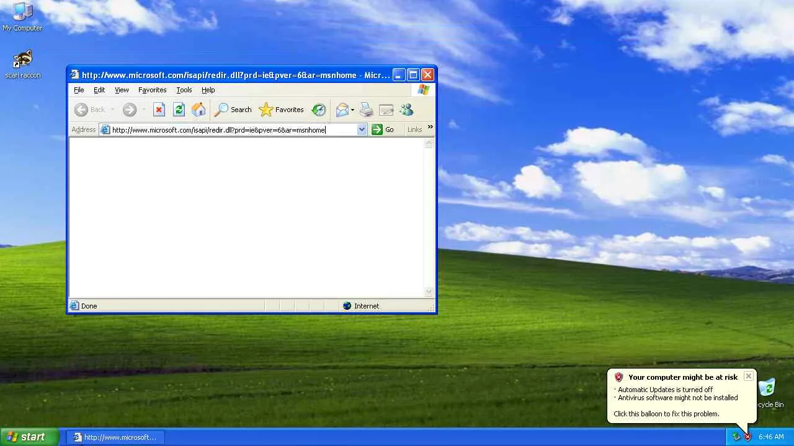Click the green Safely Remove Hardware tray icon
This screenshot has height=446, width=794.
(736, 437)
